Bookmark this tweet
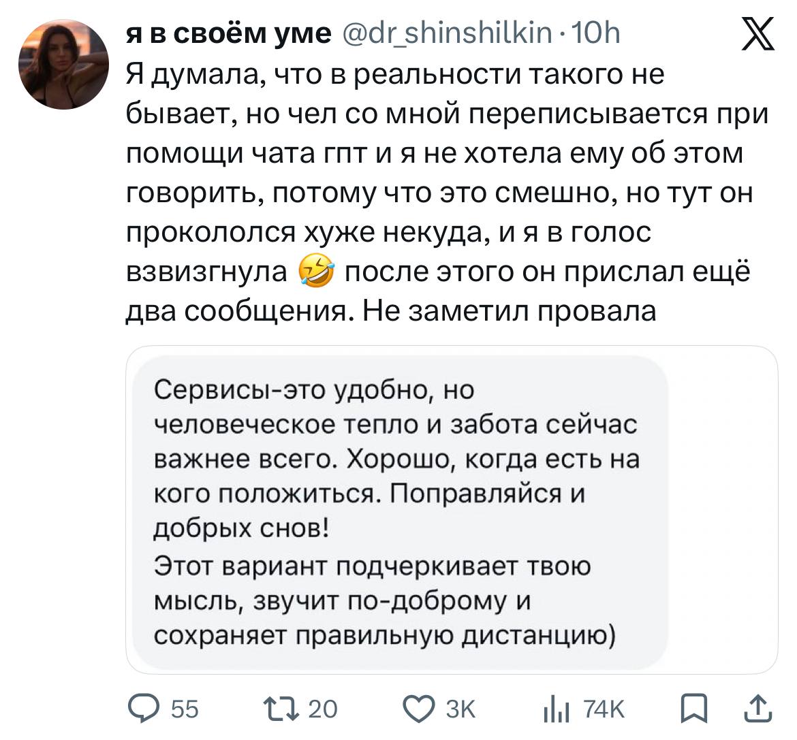 coord(694,709)
